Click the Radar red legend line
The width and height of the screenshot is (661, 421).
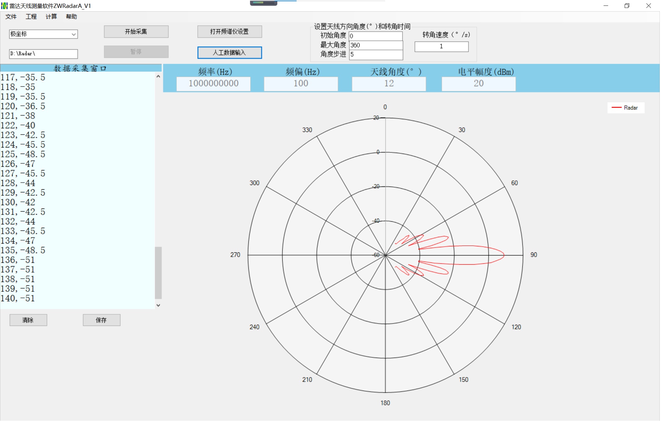point(616,108)
